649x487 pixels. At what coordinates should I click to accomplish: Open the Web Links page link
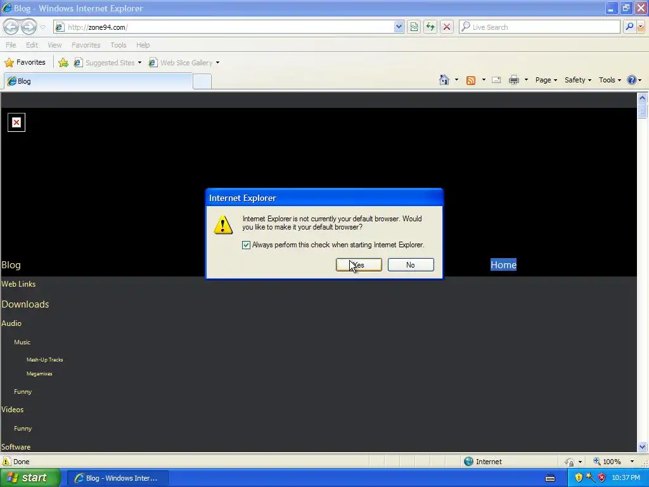[18, 284]
